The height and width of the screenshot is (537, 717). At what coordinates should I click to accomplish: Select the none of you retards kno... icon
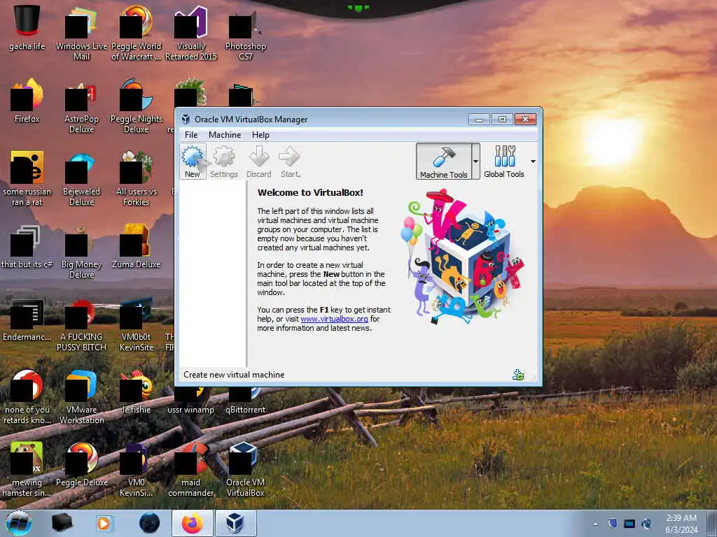pyautogui.click(x=27, y=397)
